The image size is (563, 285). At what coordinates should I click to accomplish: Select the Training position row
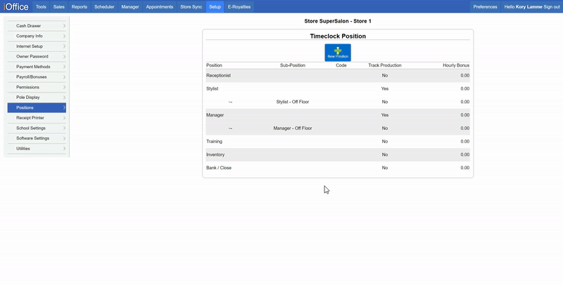tap(338, 141)
